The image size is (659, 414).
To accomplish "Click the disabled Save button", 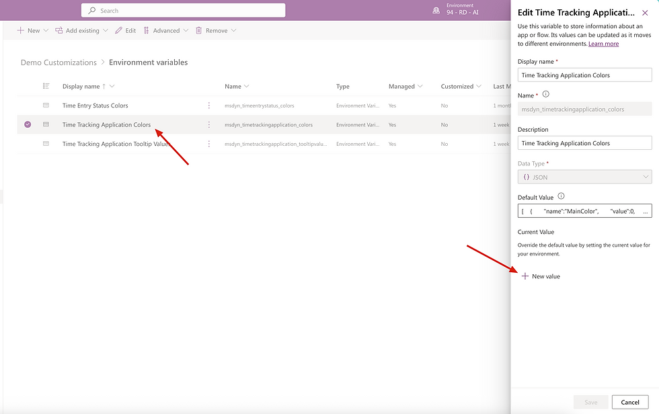I will (x=591, y=402).
